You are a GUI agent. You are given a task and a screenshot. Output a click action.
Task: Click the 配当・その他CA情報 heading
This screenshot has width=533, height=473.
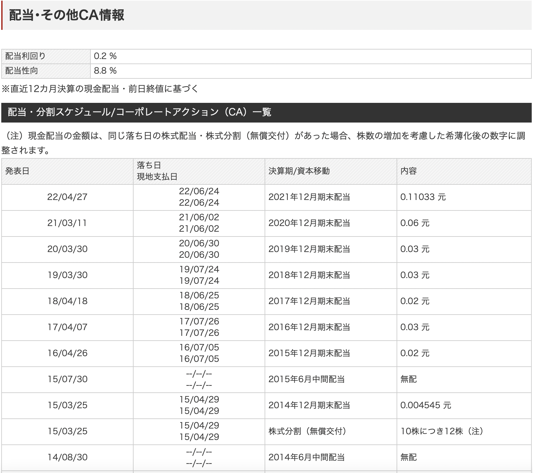click(67, 15)
